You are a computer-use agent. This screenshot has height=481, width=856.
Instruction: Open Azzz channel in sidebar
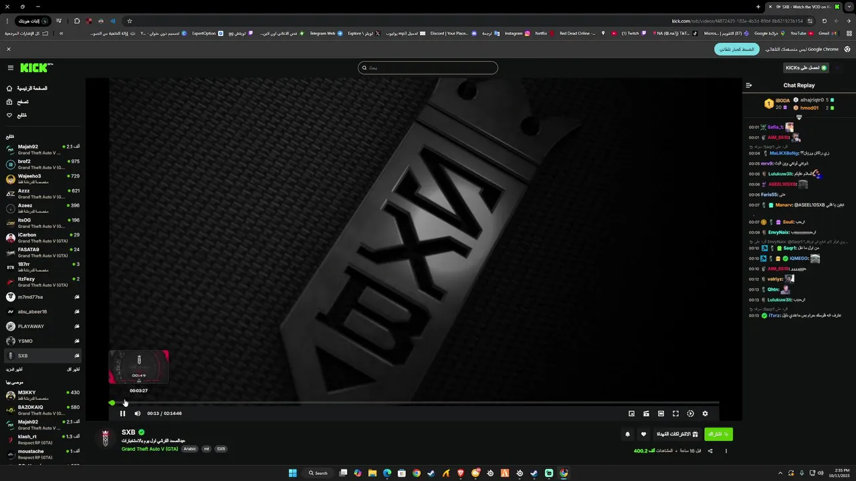click(43, 194)
